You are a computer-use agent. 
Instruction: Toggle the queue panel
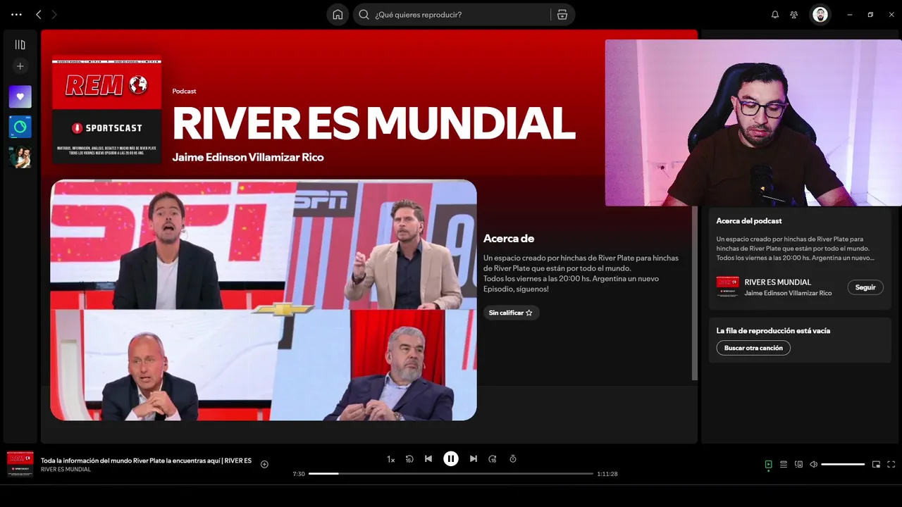click(784, 465)
